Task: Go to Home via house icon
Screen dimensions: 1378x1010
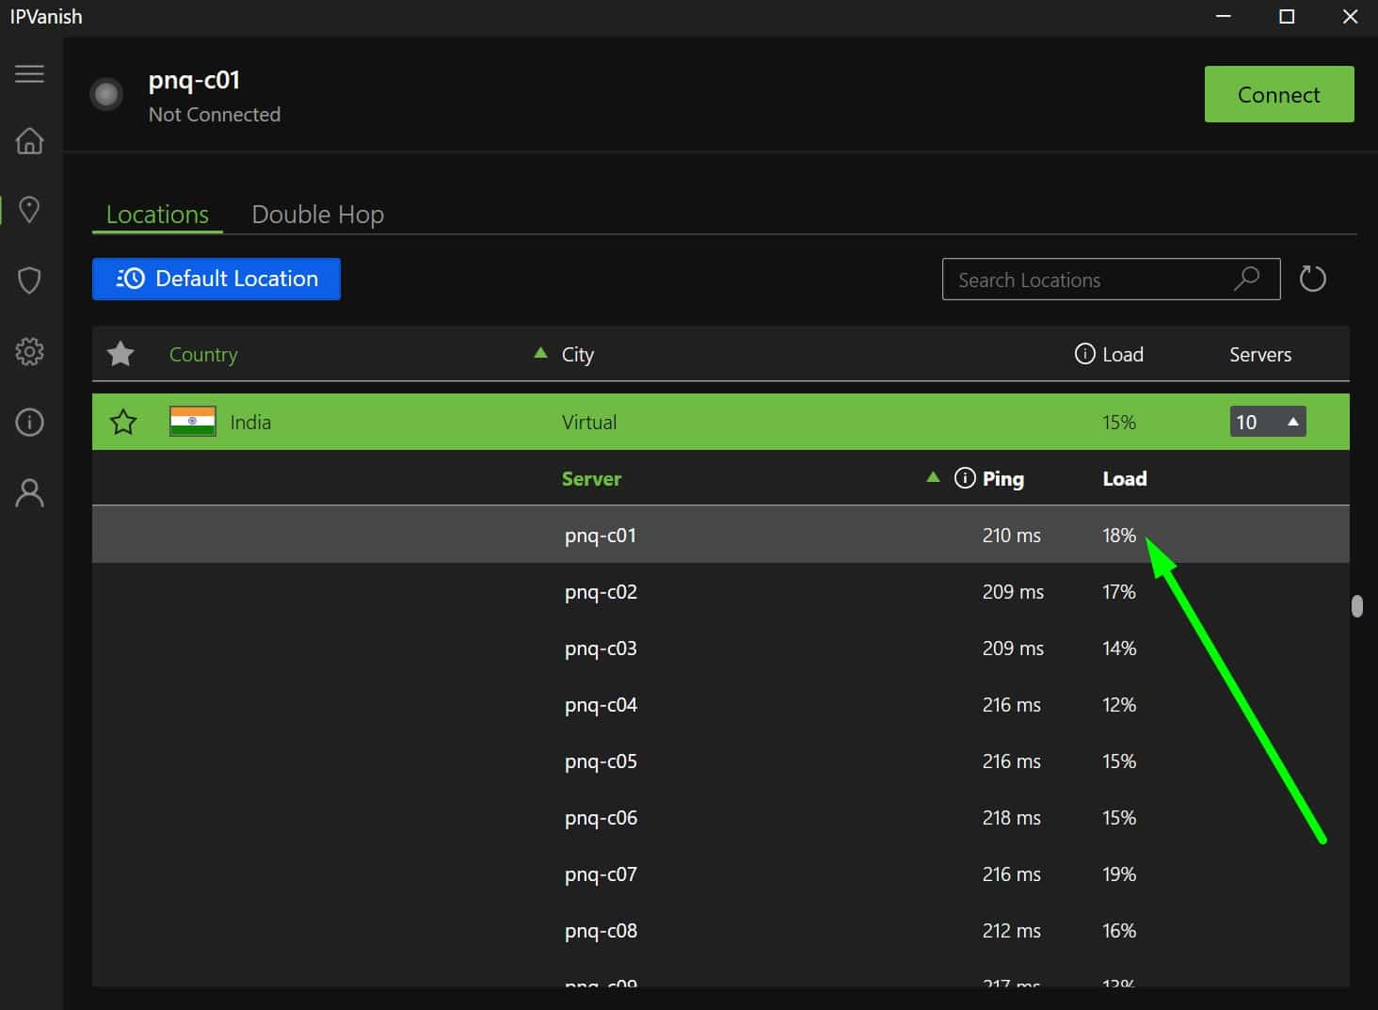Action: coord(29,140)
